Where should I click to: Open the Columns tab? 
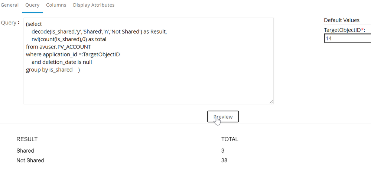pos(56,5)
